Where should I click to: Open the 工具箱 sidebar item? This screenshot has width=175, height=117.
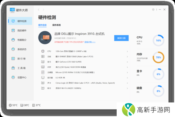click(x=20, y=68)
